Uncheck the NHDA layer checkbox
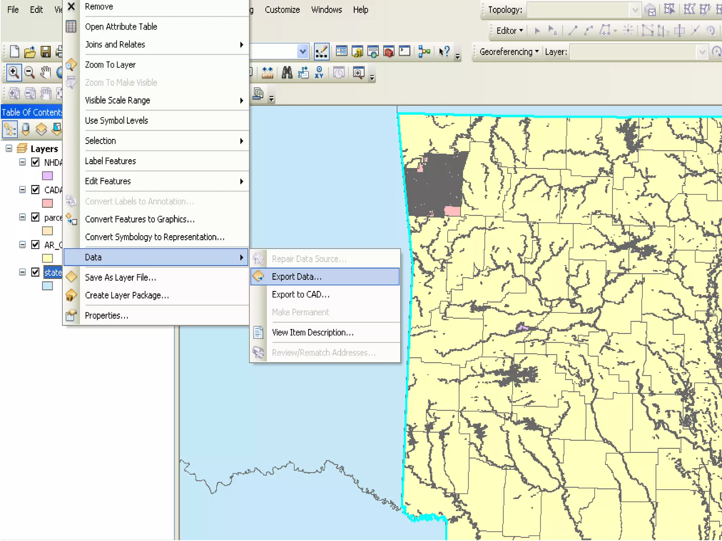722x541 pixels. 35,162
